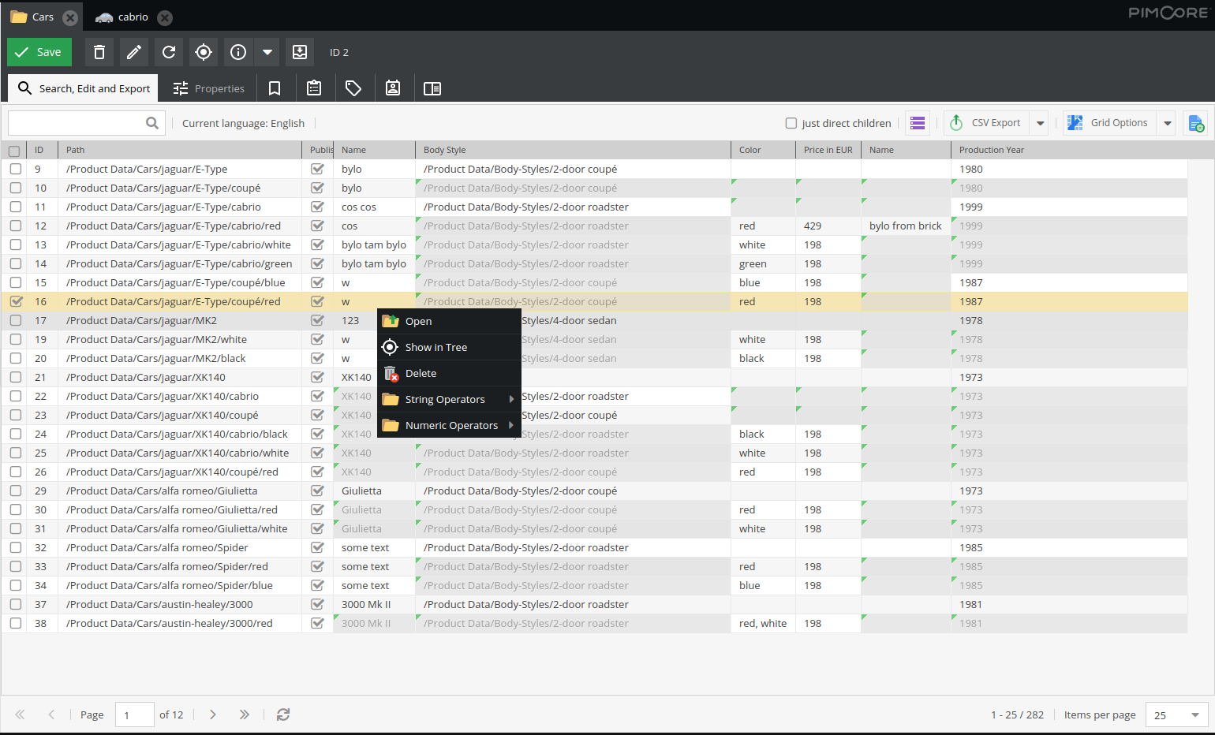Click path ending Giulietta/white
Viewport: 1215px width, 735px height.
177,528
